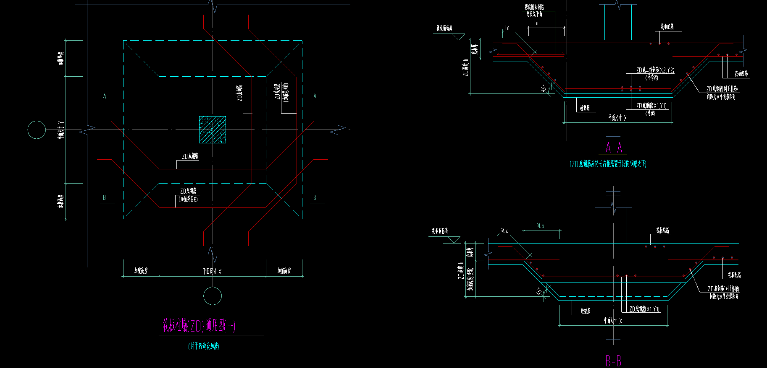Select horizontal ZD底钢筋 label above the inner square's bottom edge
Screen dimensions: 767x368
click(x=190, y=156)
